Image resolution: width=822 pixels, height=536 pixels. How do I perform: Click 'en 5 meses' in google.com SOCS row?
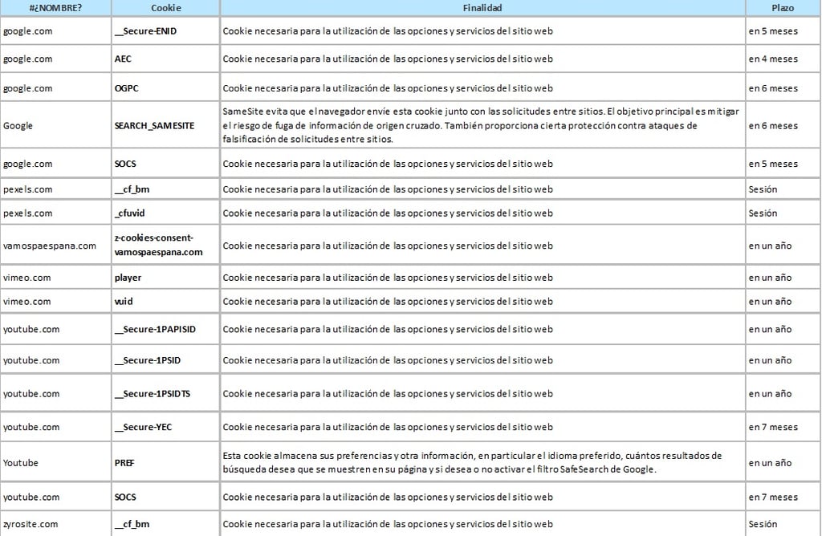point(773,164)
